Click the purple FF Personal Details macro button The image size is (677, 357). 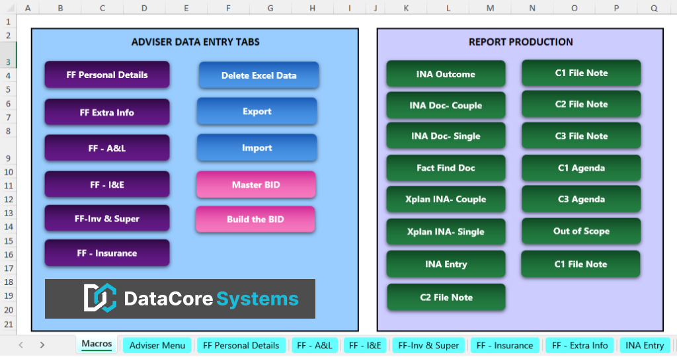(107, 75)
